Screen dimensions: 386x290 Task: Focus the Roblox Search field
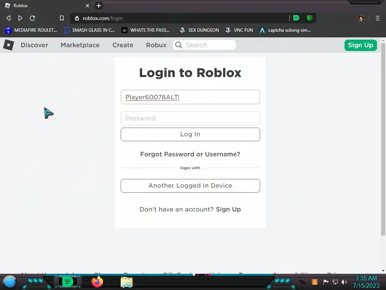click(x=205, y=45)
